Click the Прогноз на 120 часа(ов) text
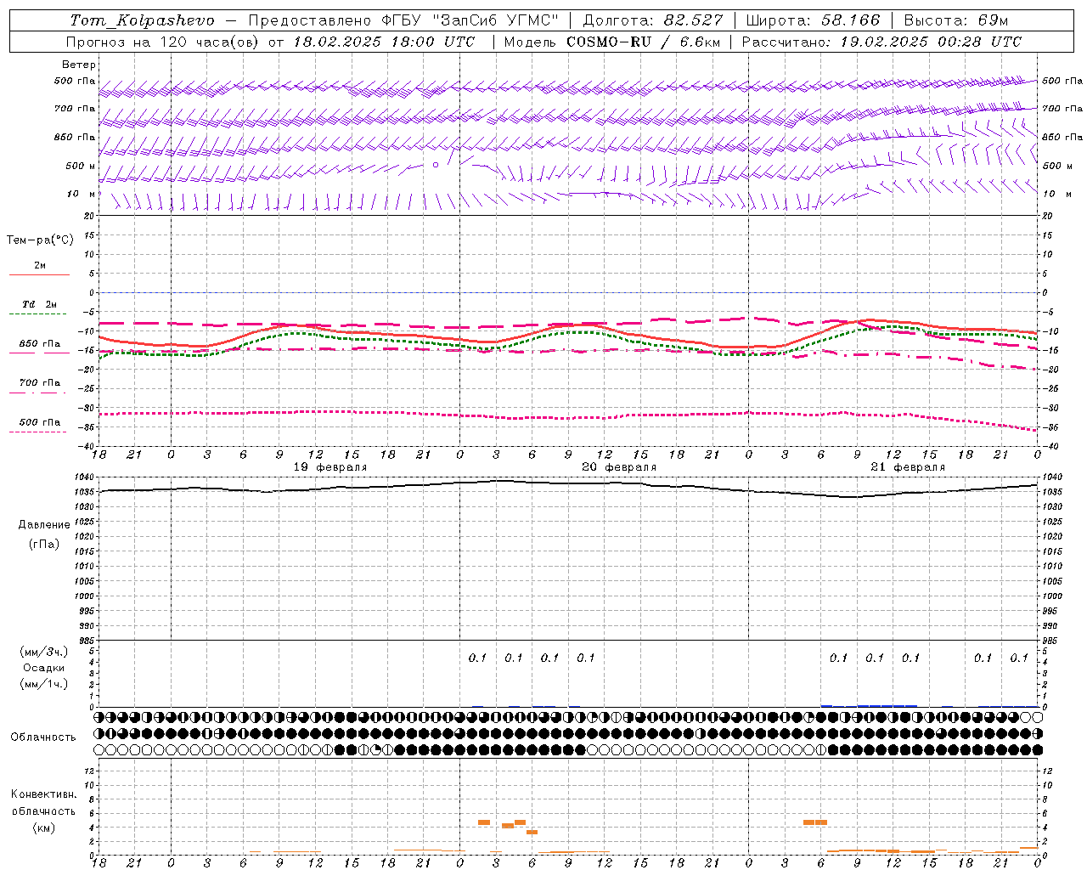The image size is (1087, 870). (164, 42)
